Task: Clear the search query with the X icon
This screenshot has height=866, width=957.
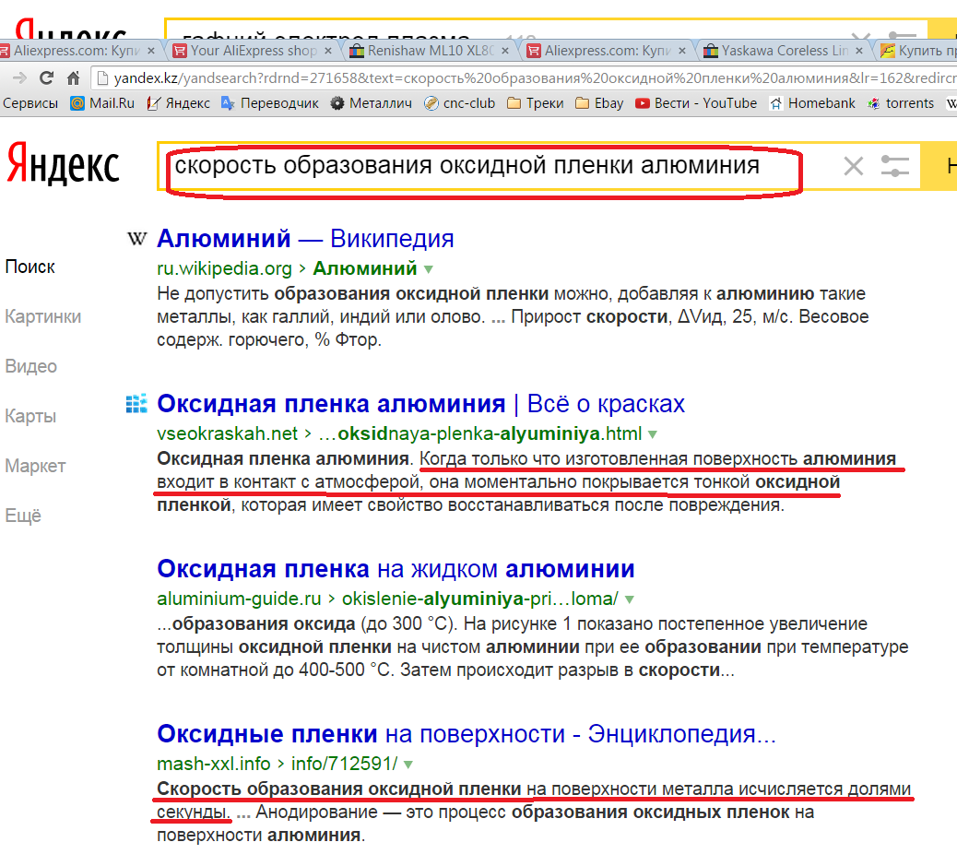Action: (x=853, y=165)
